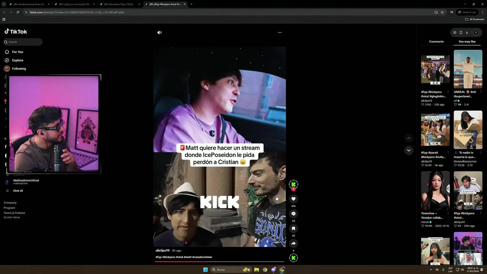Image resolution: width=487 pixels, height=274 pixels.
Task: Switch to Understanding Terian browser tab
Action: point(29,4)
